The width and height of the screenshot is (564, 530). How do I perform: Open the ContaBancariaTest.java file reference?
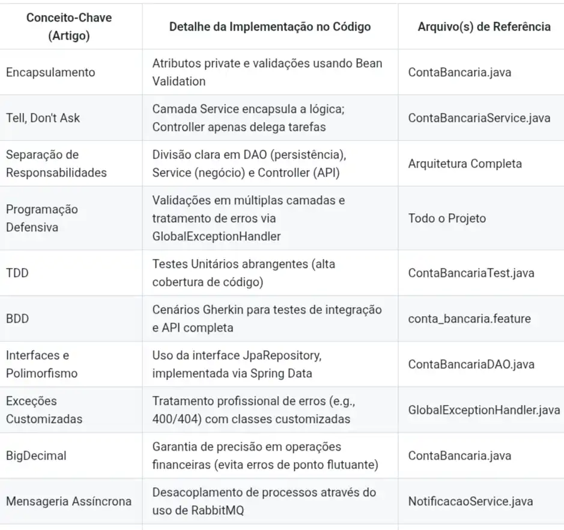click(471, 273)
